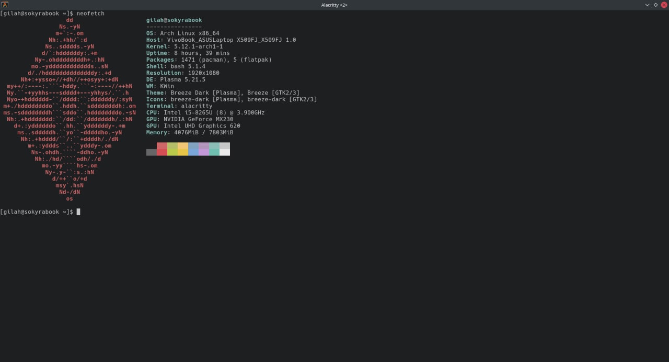
Task: Pick the teal swatch in lower row
Action: coord(214,152)
